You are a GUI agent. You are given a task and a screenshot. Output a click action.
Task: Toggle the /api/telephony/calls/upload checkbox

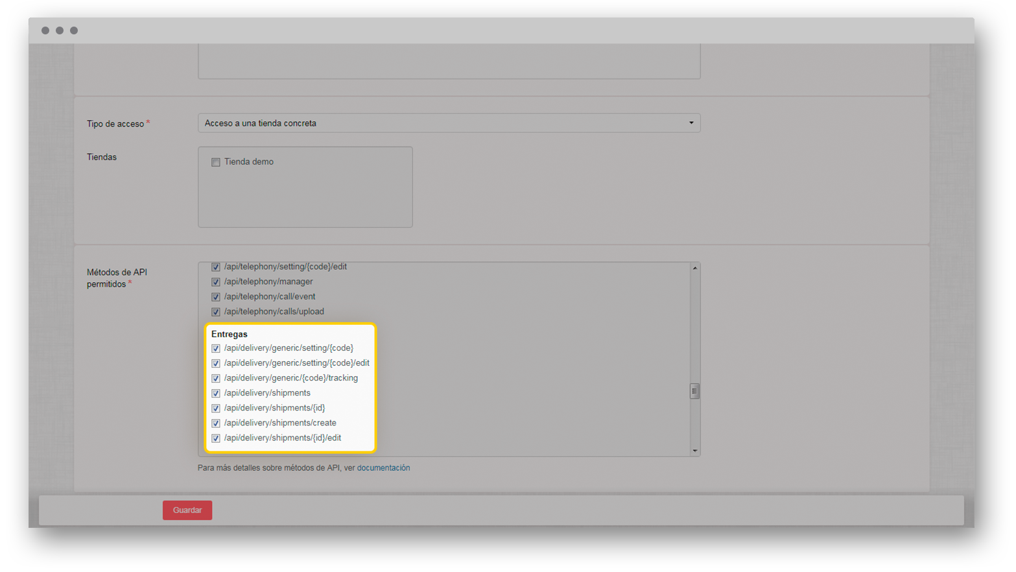pyautogui.click(x=216, y=312)
